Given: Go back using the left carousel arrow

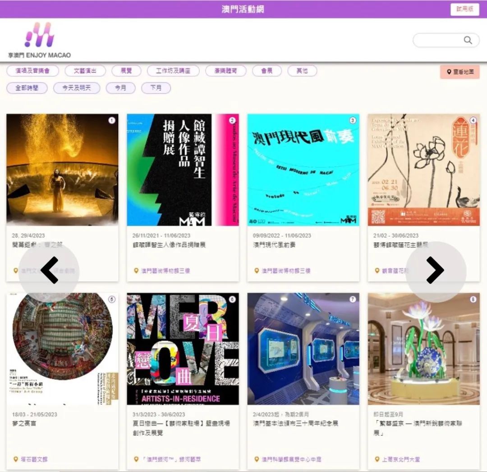Looking at the screenshot, I should click(x=49, y=270).
